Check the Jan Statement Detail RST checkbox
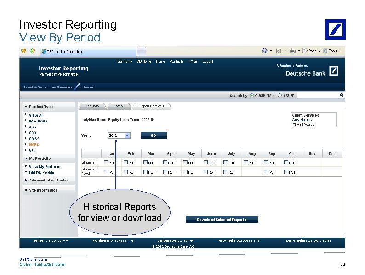Viewport: 365px width, 275px height. pyautogui.click(x=106, y=172)
